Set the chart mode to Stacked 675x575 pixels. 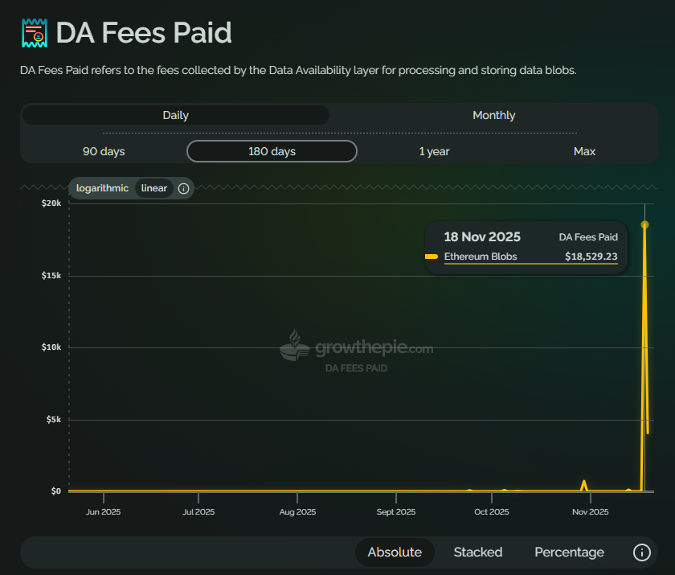(x=478, y=552)
